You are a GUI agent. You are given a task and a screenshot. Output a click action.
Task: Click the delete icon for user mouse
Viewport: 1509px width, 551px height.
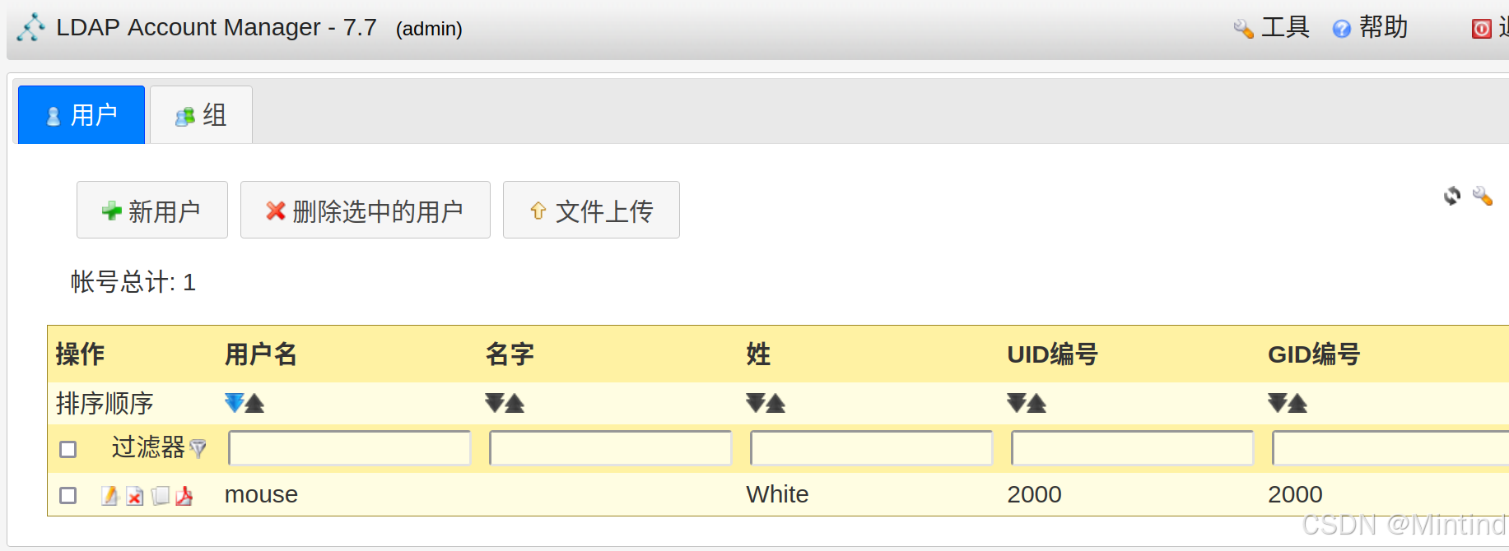pyautogui.click(x=135, y=496)
